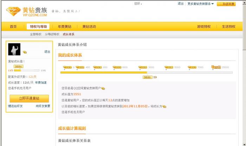Image resolution: width=246 pixels, height=146 pixels.
Task: Click the page vertical scrollbar
Action: click(244, 73)
